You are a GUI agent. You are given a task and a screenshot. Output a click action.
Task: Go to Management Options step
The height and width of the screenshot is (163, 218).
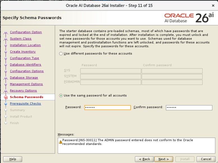[x=26, y=84]
